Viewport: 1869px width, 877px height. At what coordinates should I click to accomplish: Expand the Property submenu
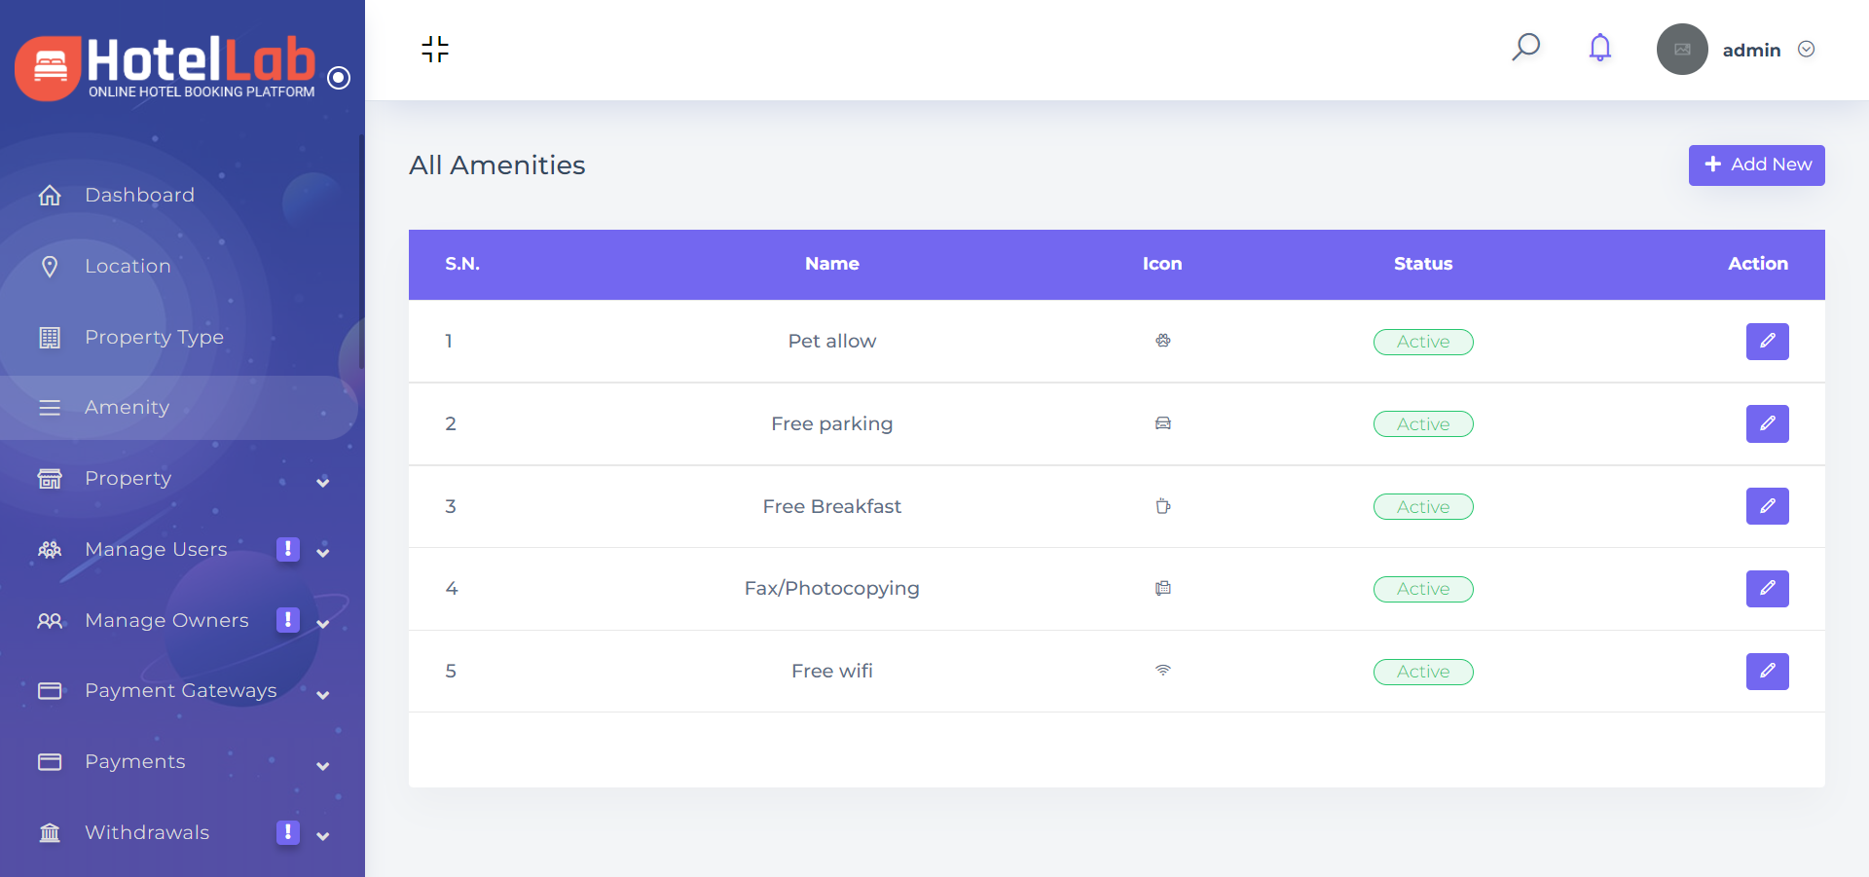pyautogui.click(x=322, y=482)
